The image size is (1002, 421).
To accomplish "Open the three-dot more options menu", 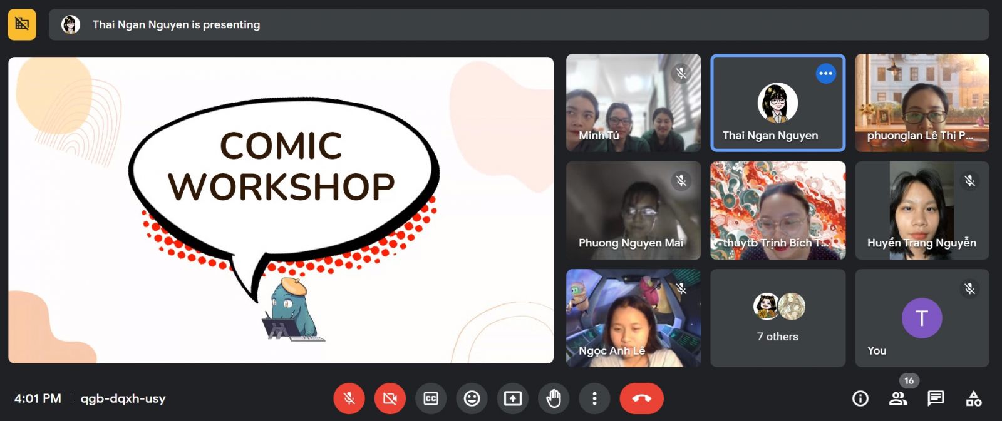I will (594, 398).
